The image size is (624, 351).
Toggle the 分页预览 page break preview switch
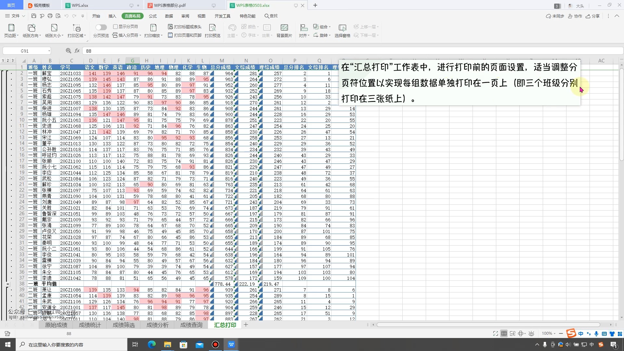[x=101, y=27]
